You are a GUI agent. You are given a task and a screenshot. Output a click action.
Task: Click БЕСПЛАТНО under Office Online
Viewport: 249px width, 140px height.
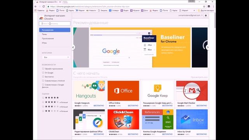tap(133, 105)
